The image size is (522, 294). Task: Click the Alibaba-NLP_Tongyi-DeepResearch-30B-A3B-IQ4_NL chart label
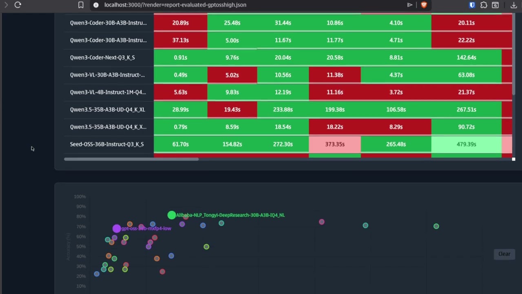coord(230,215)
